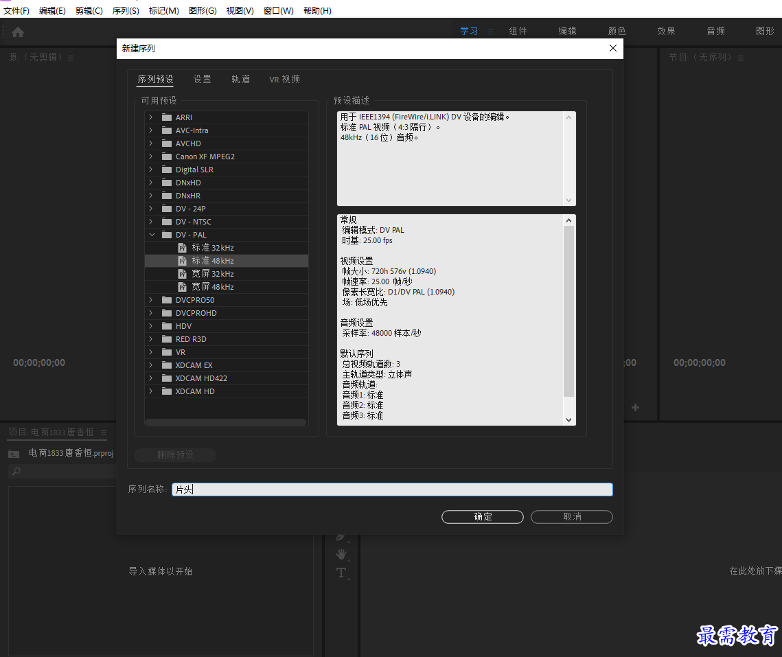Expand the Canon XF MPEG2 folder
Viewport: 782px width, 657px height.
[150, 156]
